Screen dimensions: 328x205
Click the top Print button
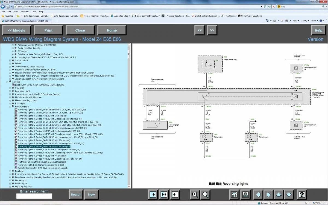[x=48, y=30]
